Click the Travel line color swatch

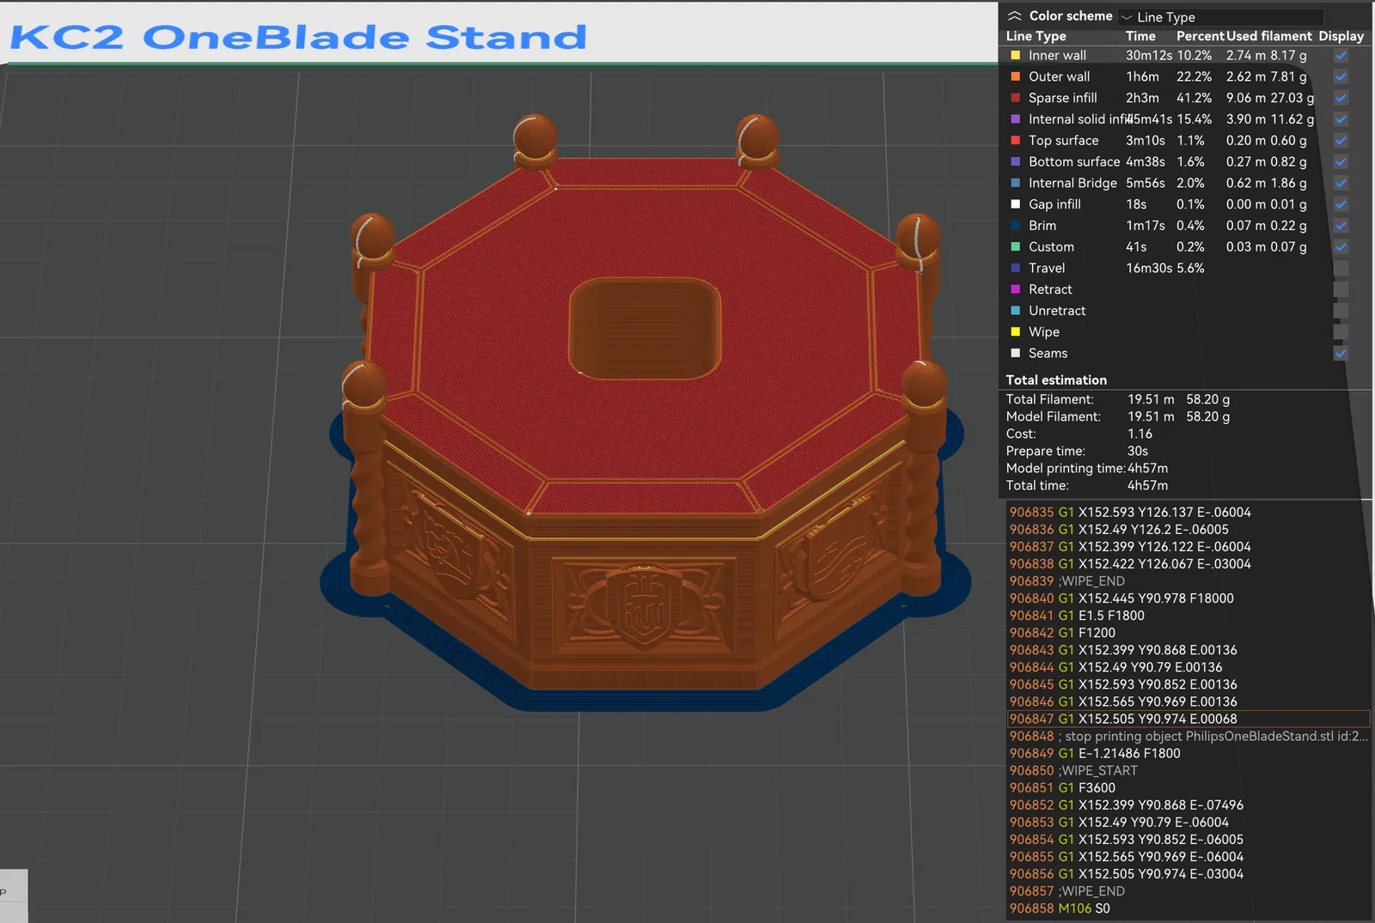[1015, 268]
